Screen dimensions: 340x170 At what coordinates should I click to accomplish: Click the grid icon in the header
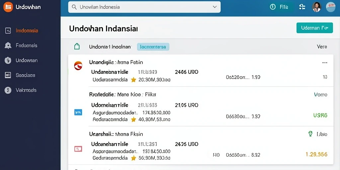point(302,7)
